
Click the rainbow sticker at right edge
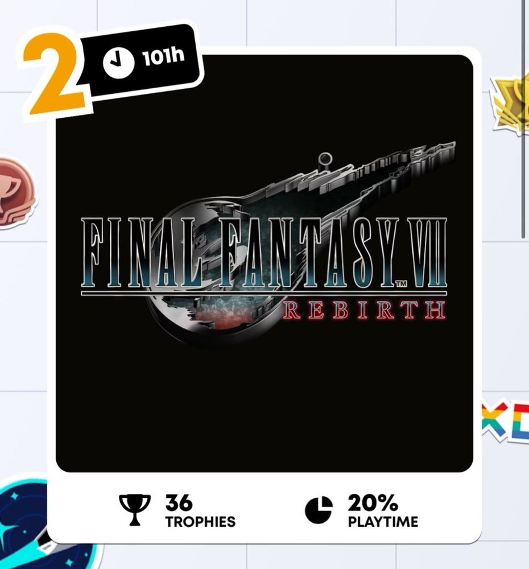[506, 421]
